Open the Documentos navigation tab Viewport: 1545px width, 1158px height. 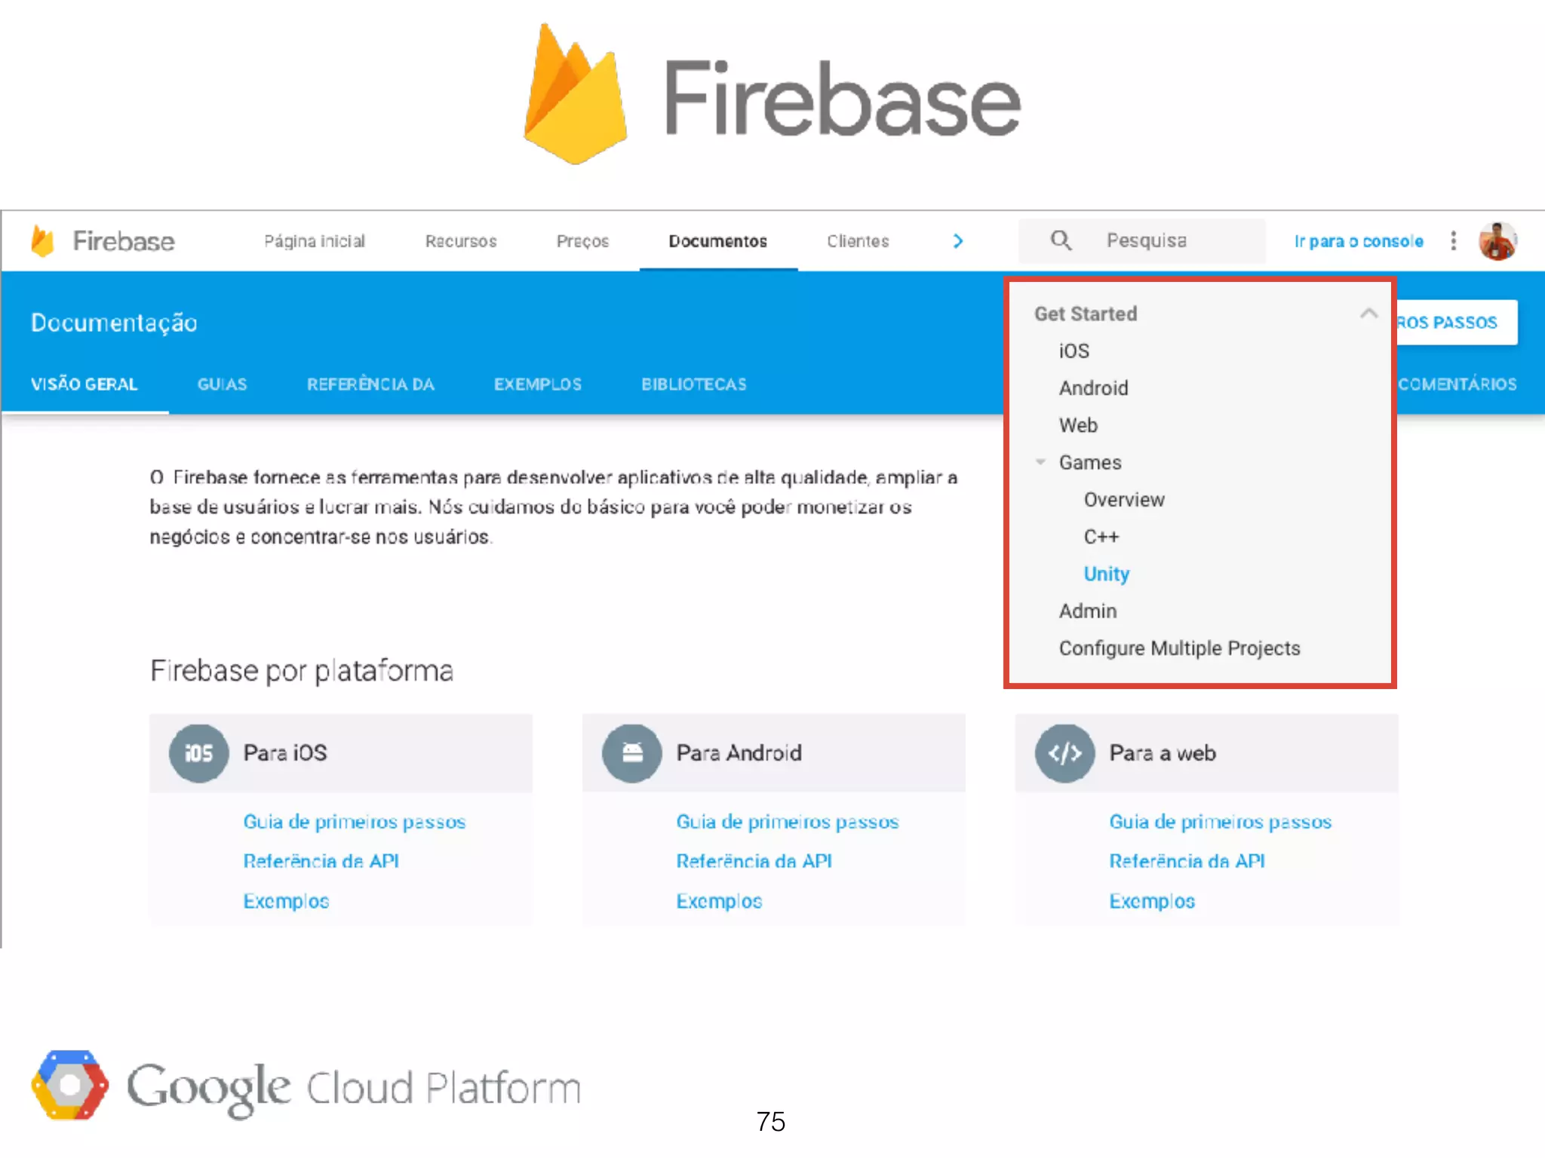(x=717, y=241)
